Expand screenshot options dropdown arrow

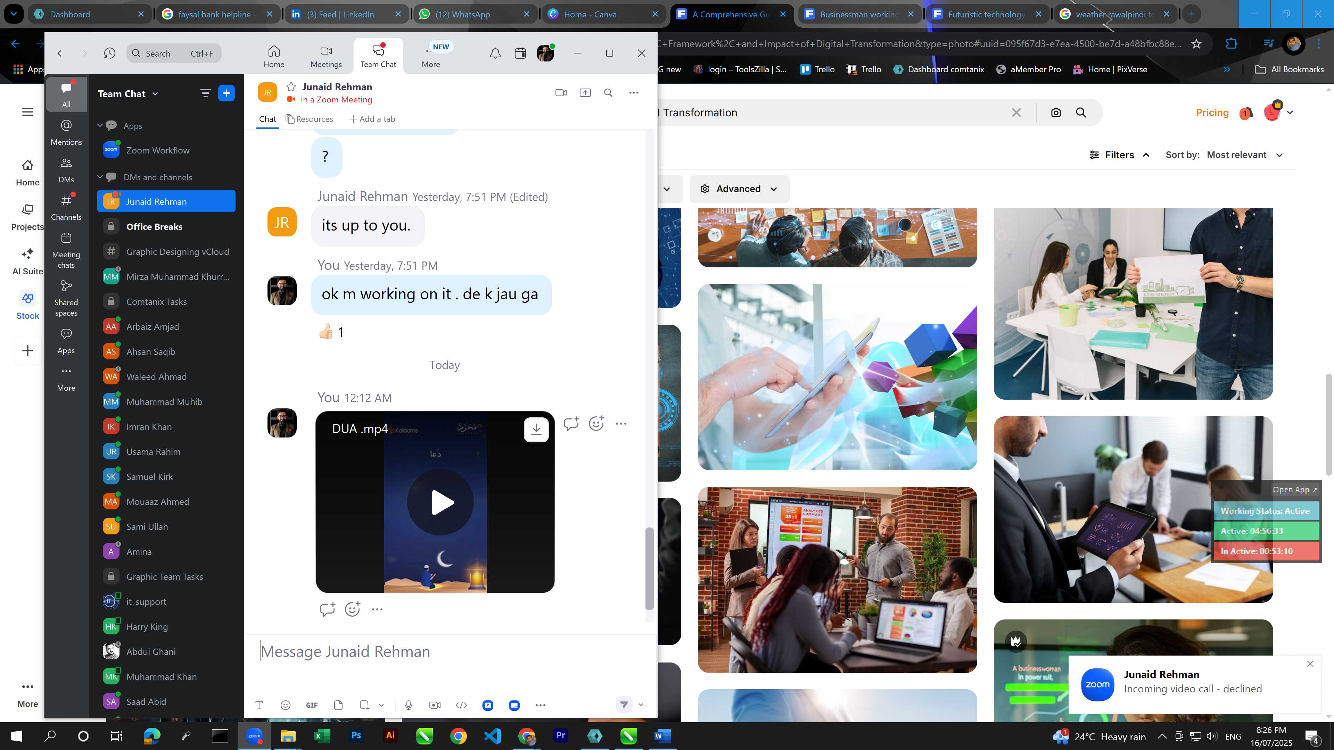tap(381, 705)
